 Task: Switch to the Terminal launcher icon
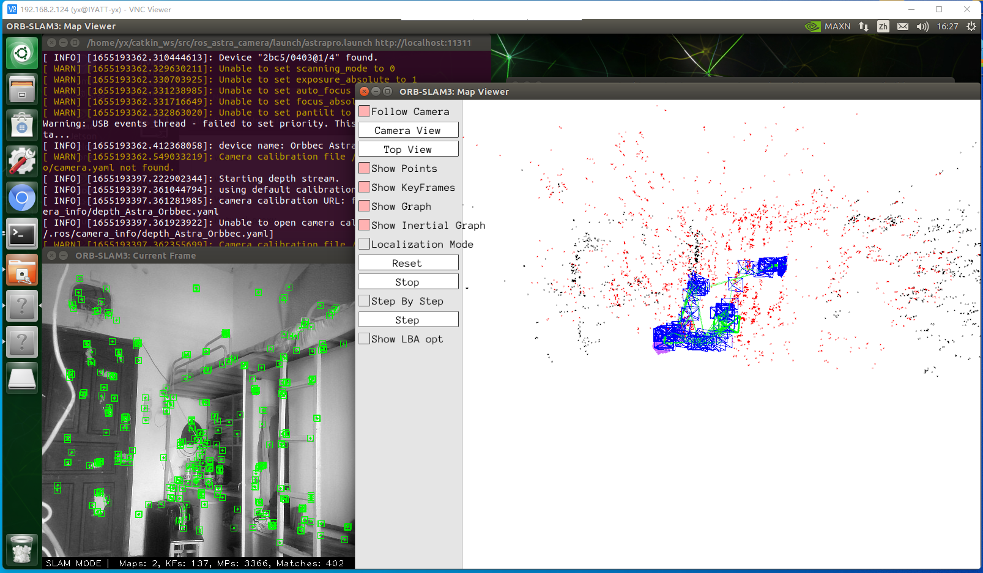[x=22, y=234]
